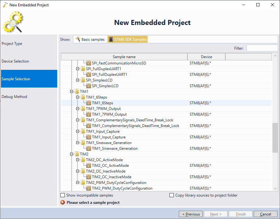Select the STM8 SDK Samples view
This screenshot has width=280, height=219.
127,39
